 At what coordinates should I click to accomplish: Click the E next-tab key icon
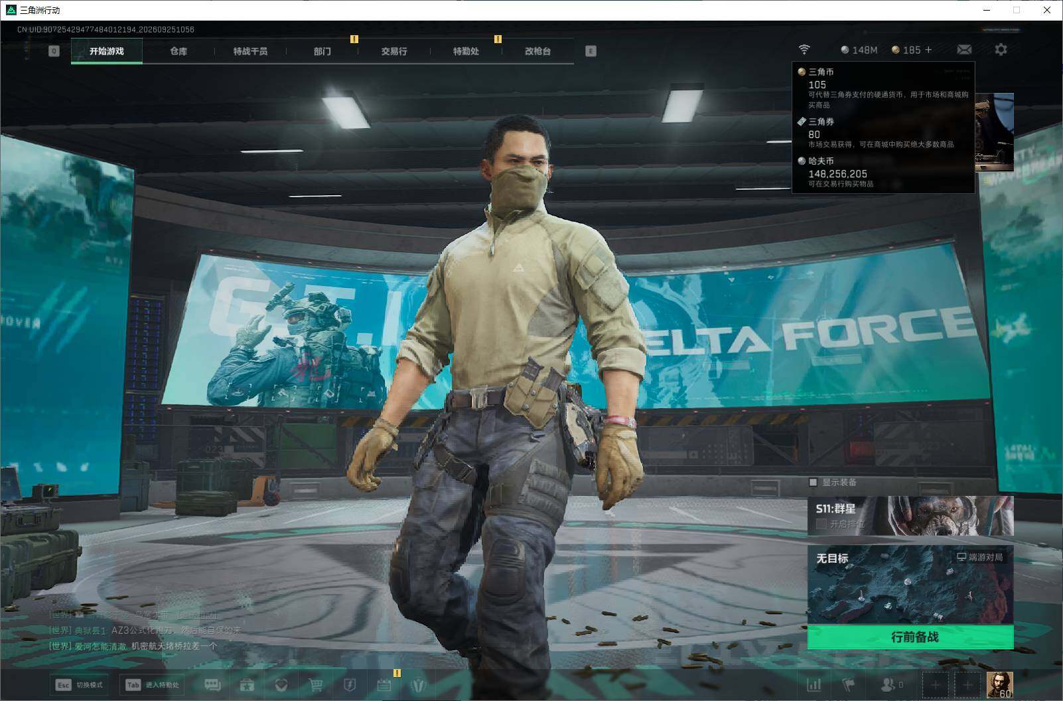[591, 51]
